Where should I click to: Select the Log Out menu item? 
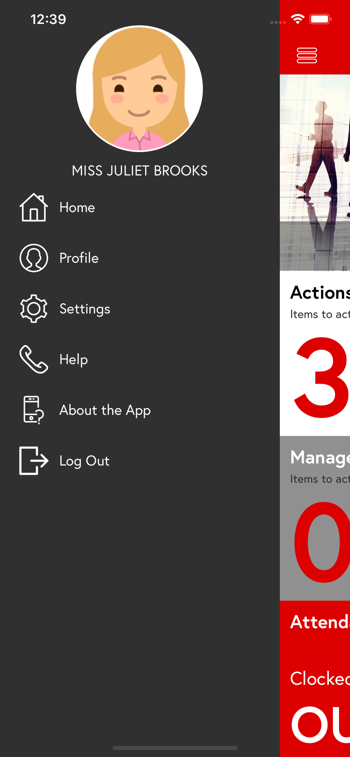point(140,460)
